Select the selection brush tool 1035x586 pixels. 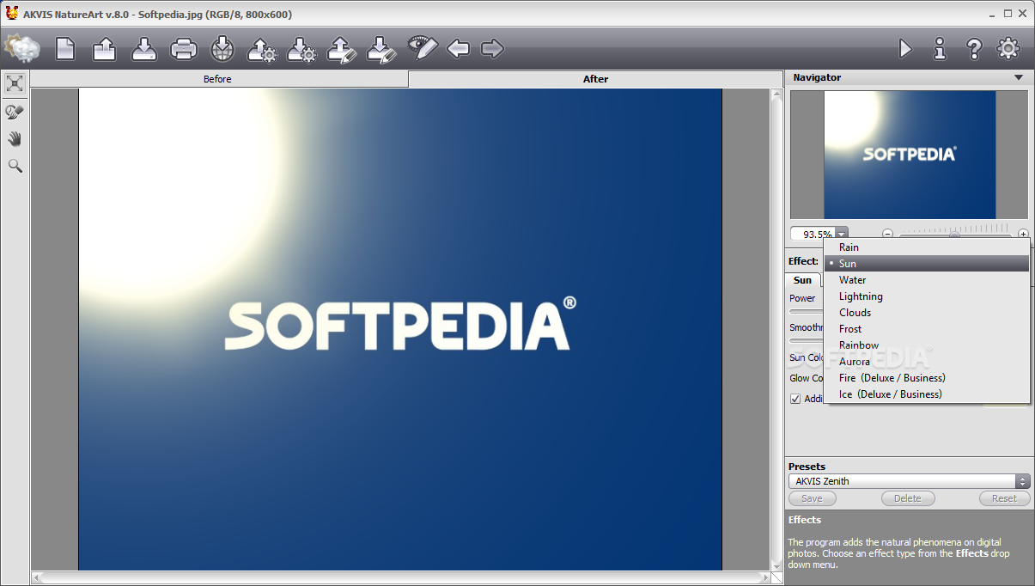point(15,111)
